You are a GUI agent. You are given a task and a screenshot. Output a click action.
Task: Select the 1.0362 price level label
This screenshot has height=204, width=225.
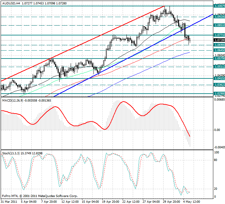click(x=219, y=85)
